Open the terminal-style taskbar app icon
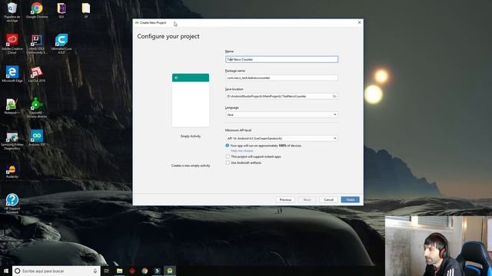The height and width of the screenshot is (276, 492). [x=157, y=271]
